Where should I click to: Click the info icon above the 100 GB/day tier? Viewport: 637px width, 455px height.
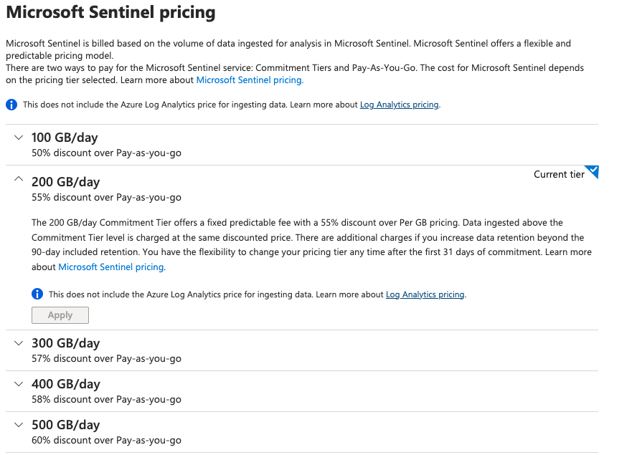tap(11, 105)
